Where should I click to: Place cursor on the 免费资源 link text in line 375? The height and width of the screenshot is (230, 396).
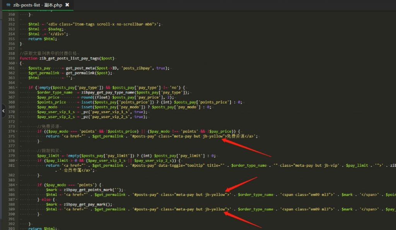(x=235, y=136)
